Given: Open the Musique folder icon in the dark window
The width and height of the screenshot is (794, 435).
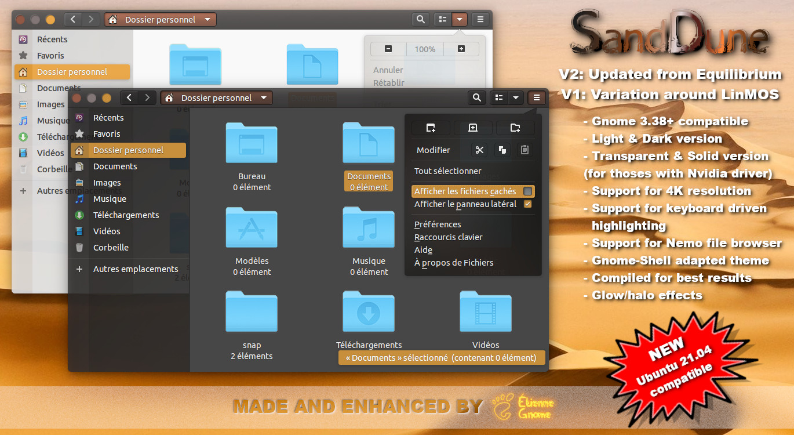Looking at the screenshot, I should coord(369,227).
